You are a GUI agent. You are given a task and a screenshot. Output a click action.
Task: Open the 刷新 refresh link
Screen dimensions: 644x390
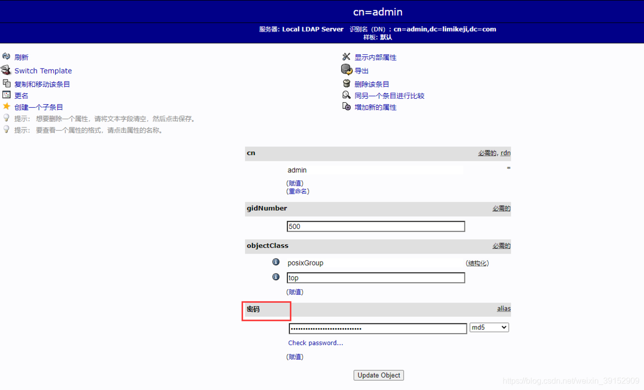click(x=21, y=57)
